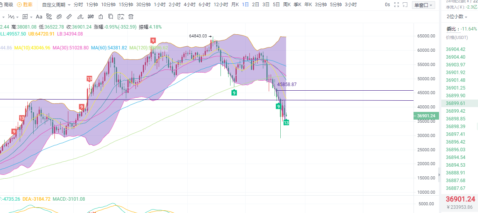478x213 pixels.
Task: Open the 自定义周期 custom period dropdown
Action: tap(56, 5)
